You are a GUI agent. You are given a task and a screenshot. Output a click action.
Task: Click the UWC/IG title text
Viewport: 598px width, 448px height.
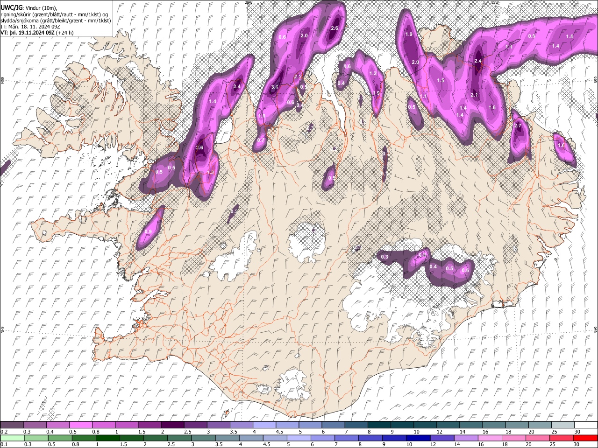[11, 8]
